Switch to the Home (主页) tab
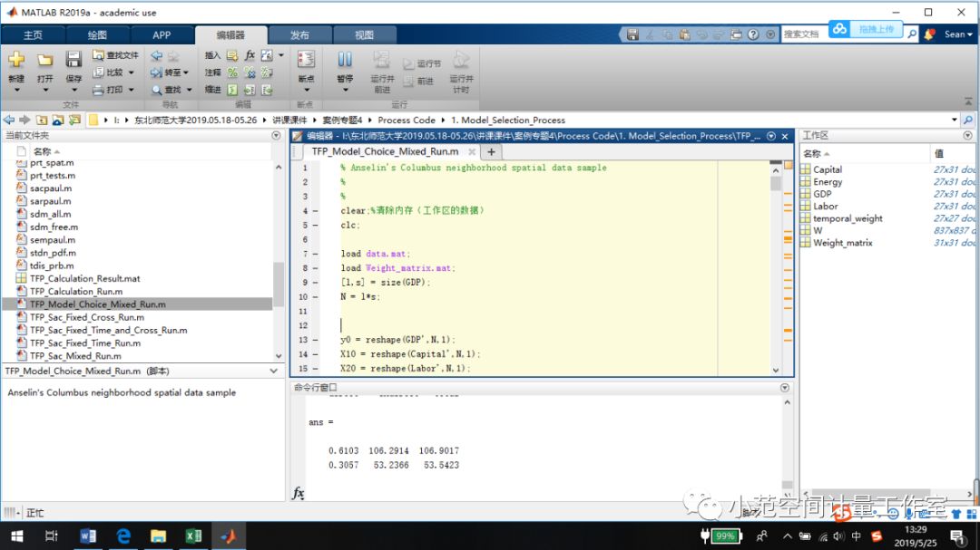Image resolution: width=980 pixels, height=550 pixels. 33,35
